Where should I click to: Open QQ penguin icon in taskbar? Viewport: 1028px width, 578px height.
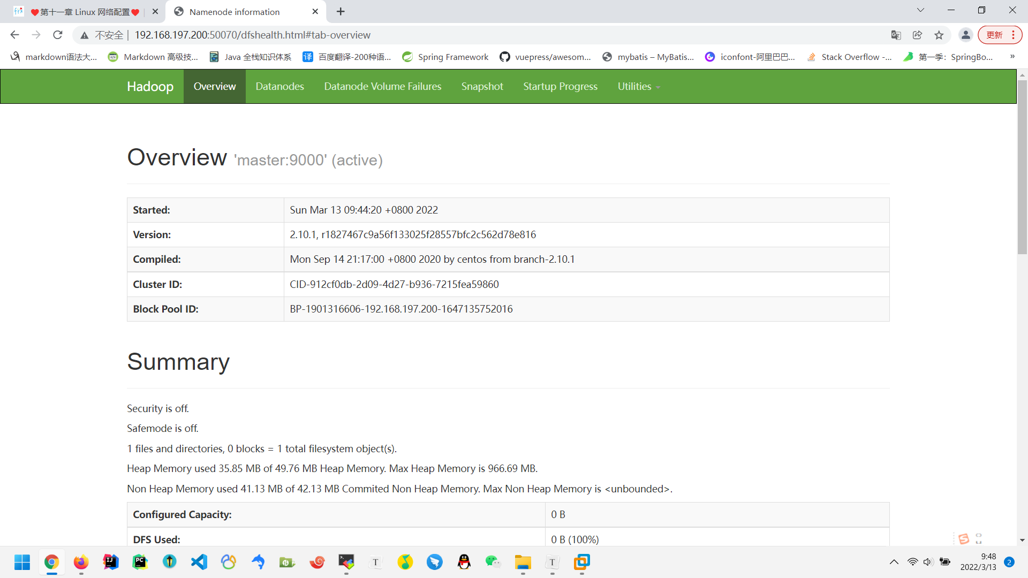point(464,562)
